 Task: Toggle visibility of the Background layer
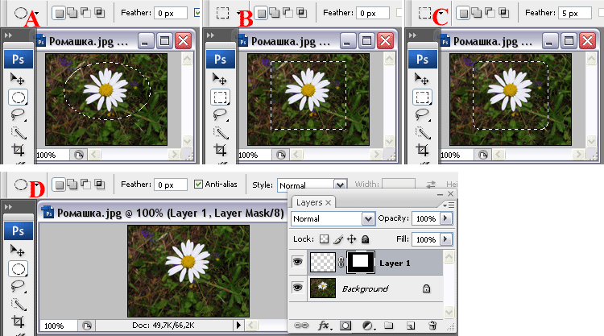(x=297, y=288)
